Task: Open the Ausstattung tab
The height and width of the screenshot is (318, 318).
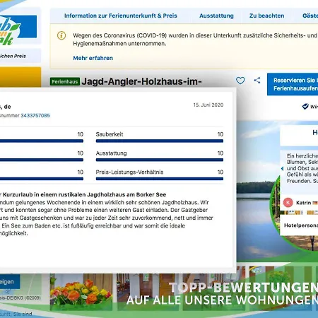Action: point(216,16)
